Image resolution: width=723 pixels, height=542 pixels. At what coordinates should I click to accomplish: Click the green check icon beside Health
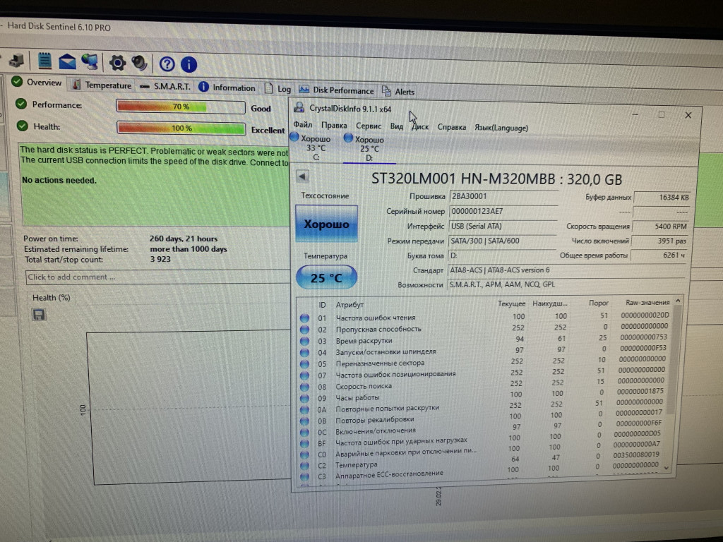click(x=22, y=126)
